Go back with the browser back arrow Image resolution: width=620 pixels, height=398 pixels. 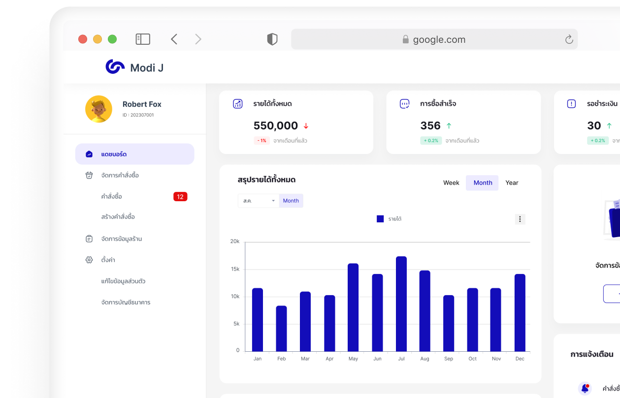coord(174,39)
